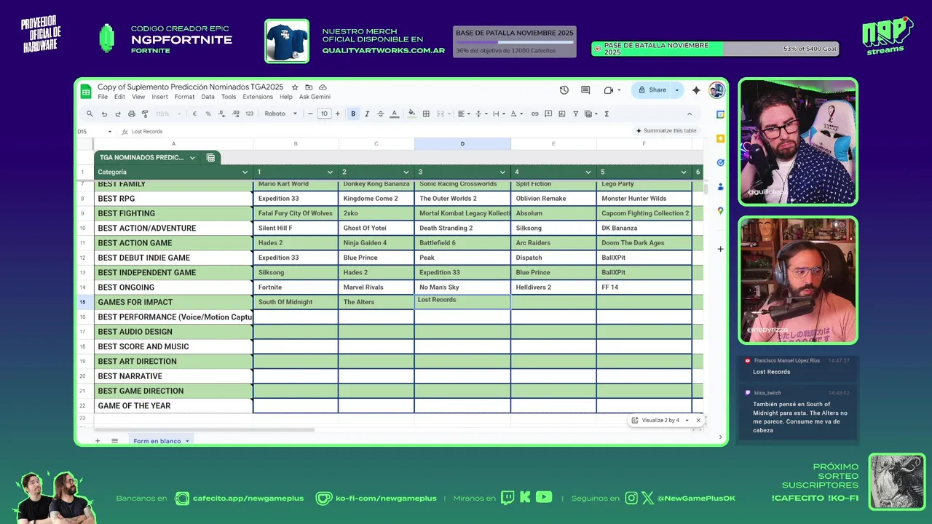
Task: Click the font size field
Action: (324, 114)
